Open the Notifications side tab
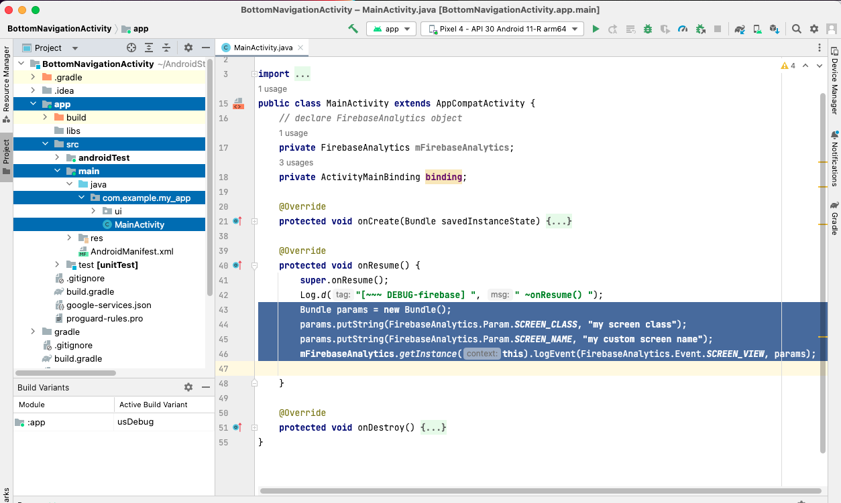Viewport: 841px width, 503px height. [834, 158]
